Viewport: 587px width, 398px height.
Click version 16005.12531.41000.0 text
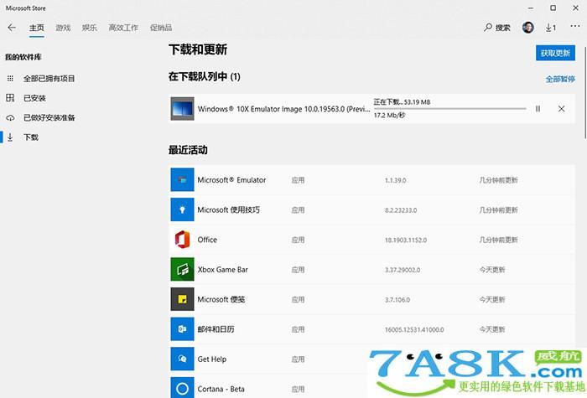tap(414, 330)
